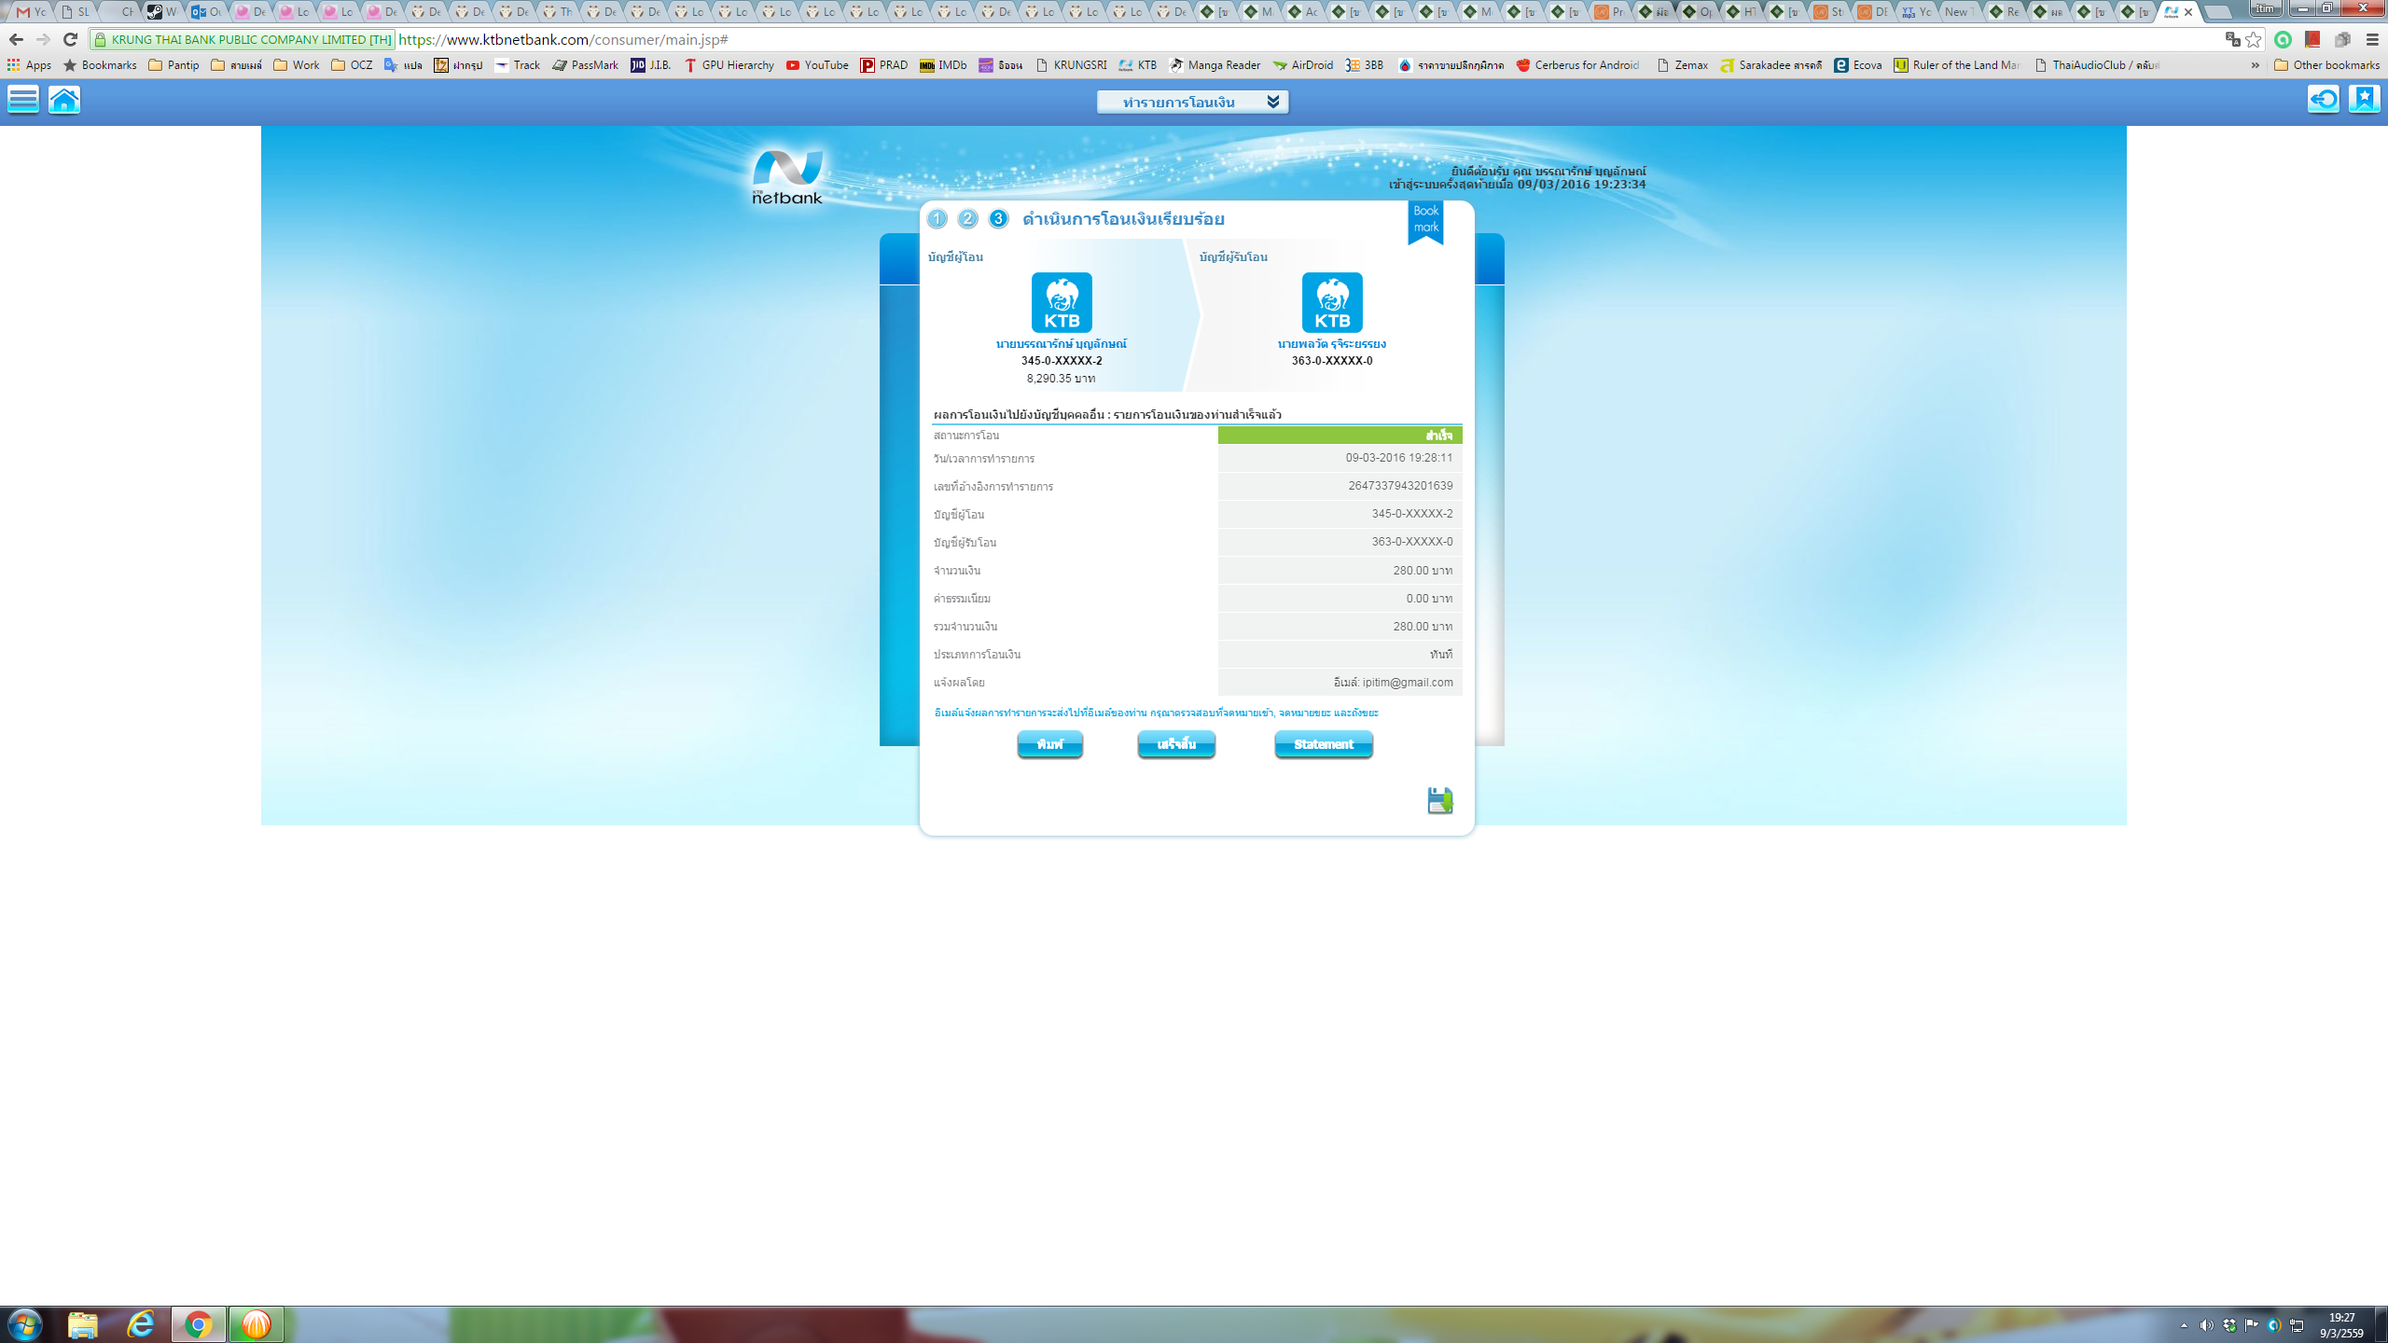
Task: Open the YouTube bookmark
Action: tap(817, 65)
